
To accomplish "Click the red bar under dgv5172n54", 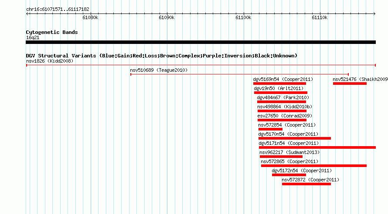I will (x=289, y=175).
